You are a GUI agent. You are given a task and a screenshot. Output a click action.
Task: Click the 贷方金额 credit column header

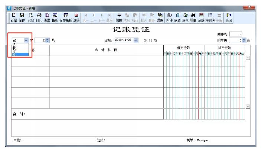225,48
